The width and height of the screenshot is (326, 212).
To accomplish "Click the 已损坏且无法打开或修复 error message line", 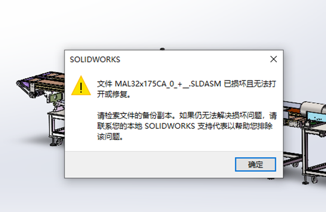I will coord(187,89).
